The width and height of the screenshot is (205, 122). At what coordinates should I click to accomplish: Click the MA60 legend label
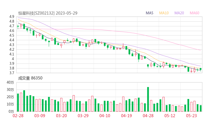pyautogui.click(x=194, y=13)
